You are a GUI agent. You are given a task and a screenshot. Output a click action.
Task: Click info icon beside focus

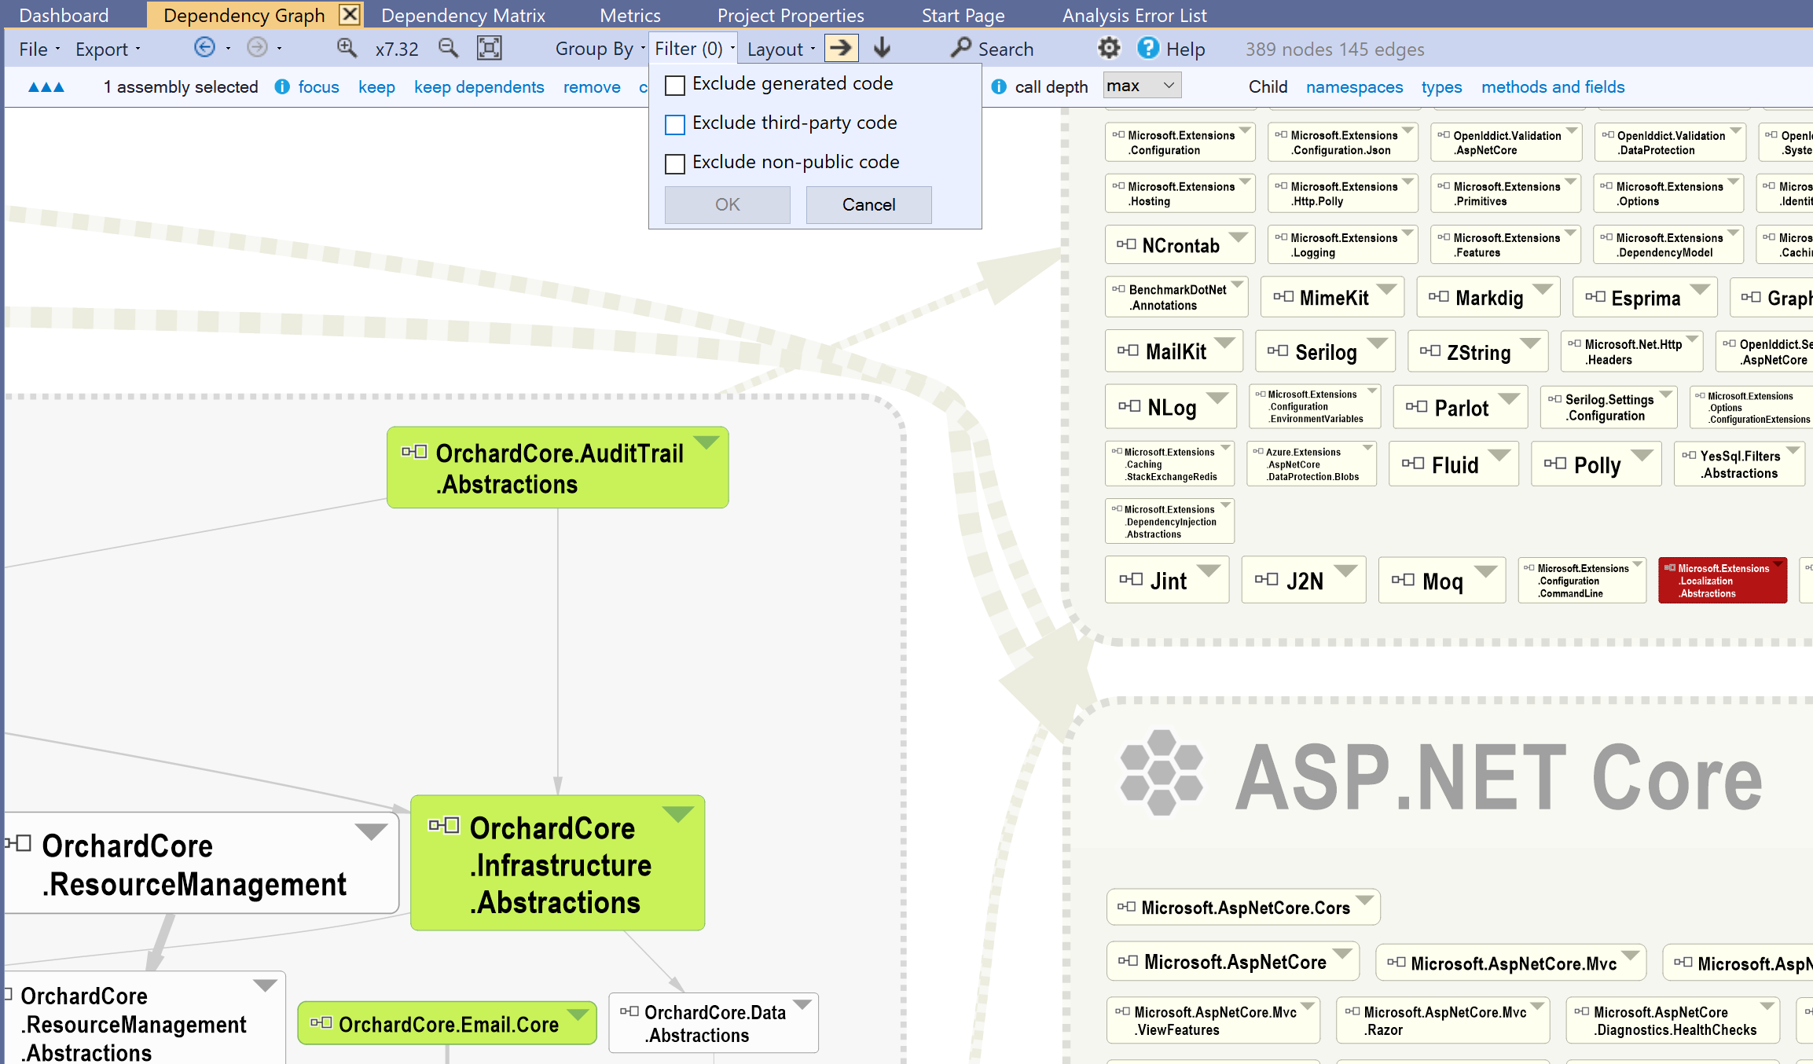pos(282,86)
